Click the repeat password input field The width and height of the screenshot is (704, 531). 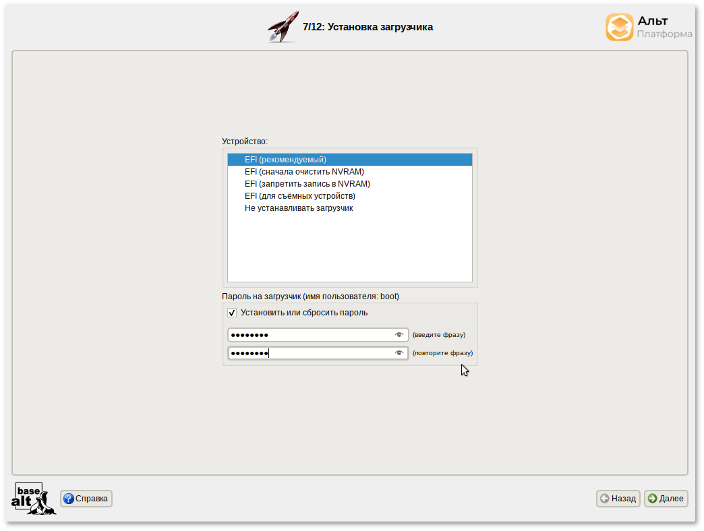point(310,353)
